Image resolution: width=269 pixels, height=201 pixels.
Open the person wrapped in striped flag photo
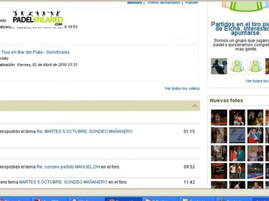(255, 135)
